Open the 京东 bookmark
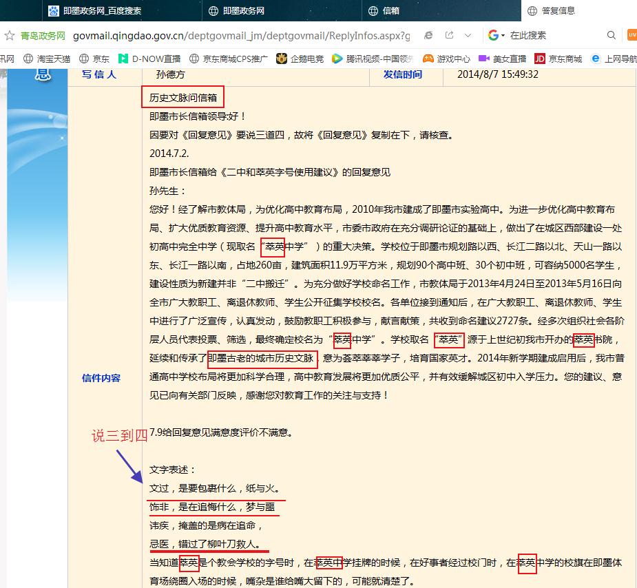The height and width of the screenshot is (588, 637). click(94, 59)
